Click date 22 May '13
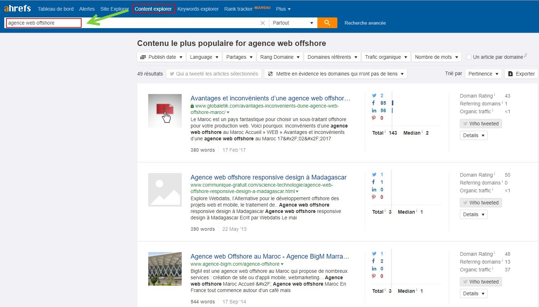Screen dimensions: 539x307 click(x=234, y=229)
